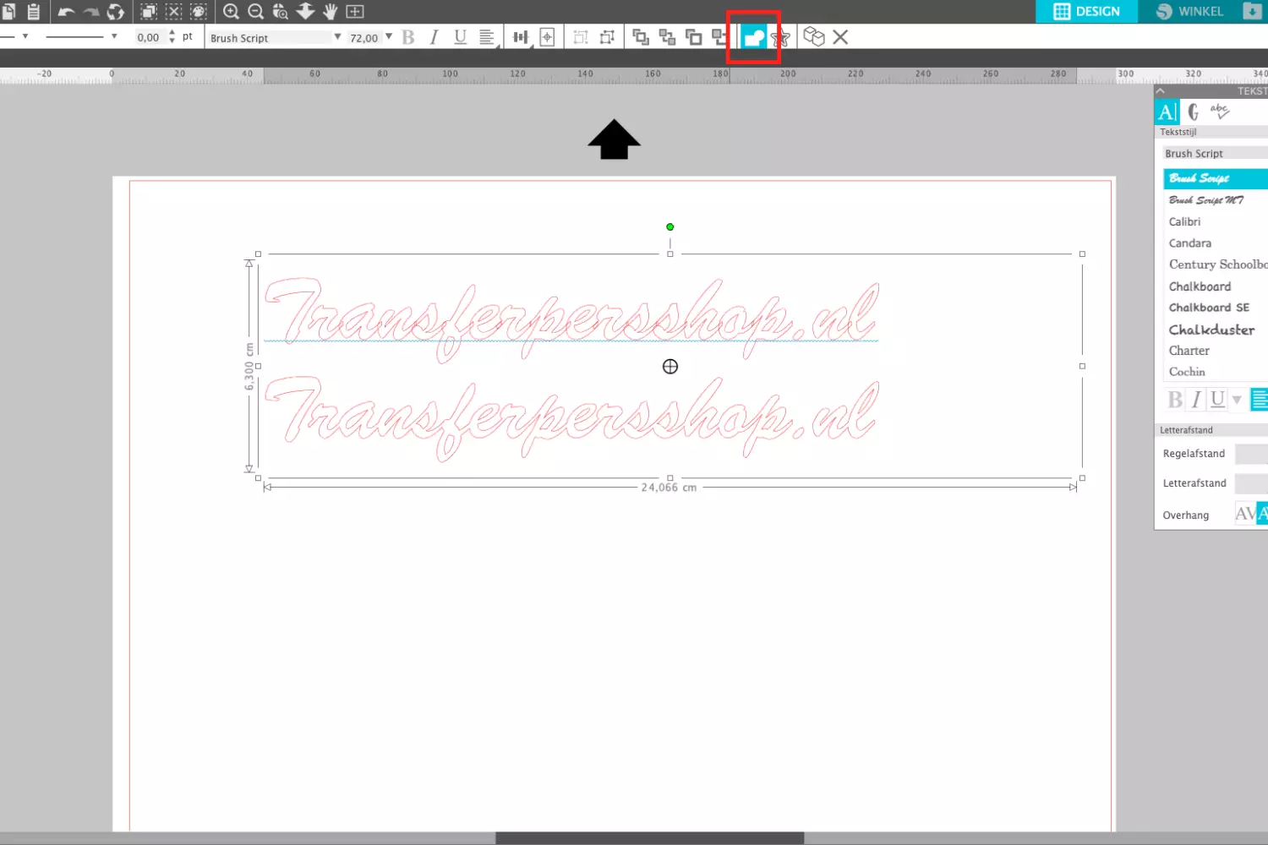Toggle Bold in the top toolbar
Image resolution: width=1268 pixels, height=845 pixels.
click(408, 37)
